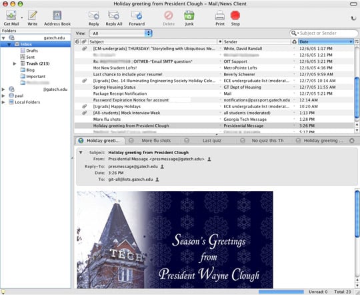Click the contact icon next to git-all@lists.gatech.edu
Viewport: 360px width, 295px height.
(157, 180)
